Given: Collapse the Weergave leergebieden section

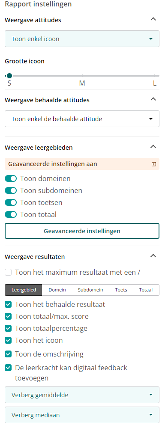Looking at the screenshot, I should [x=153, y=147].
